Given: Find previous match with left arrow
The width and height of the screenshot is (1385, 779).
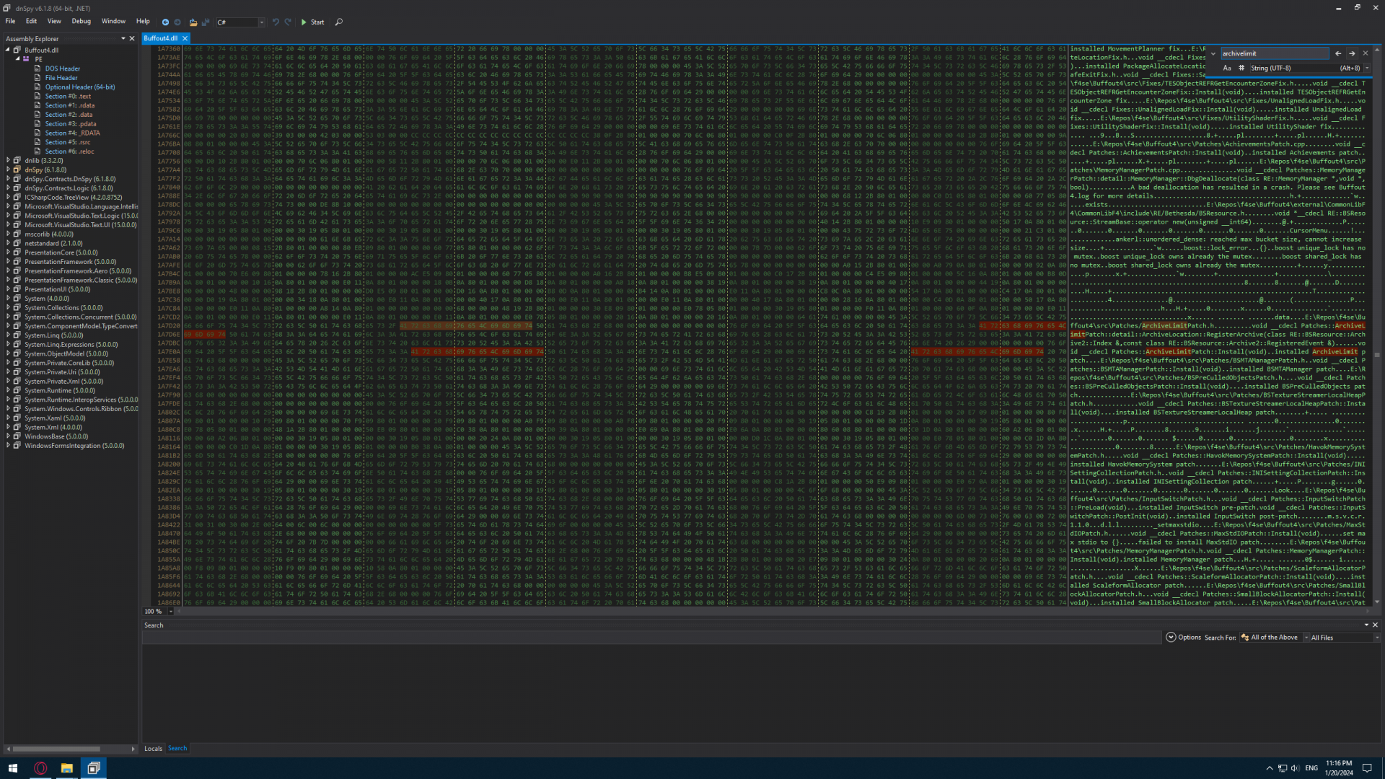Looking at the screenshot, I should tap(1338, 53).
